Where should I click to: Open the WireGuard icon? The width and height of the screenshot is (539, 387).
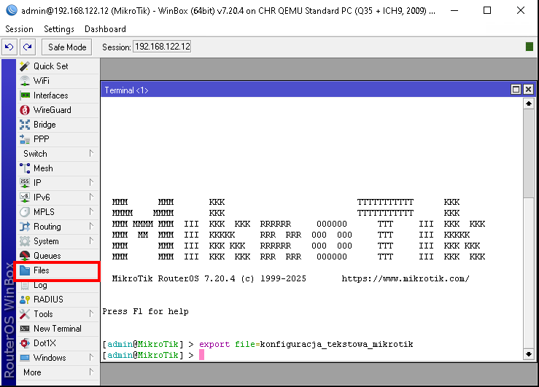pyautogui.click(x=25, y=110)
